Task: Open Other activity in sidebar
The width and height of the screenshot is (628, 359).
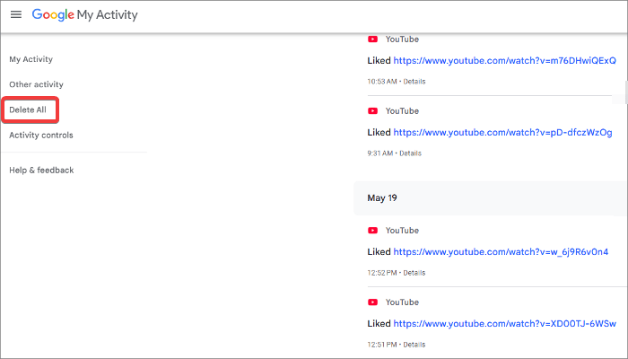Action: [x=37, y=84]
